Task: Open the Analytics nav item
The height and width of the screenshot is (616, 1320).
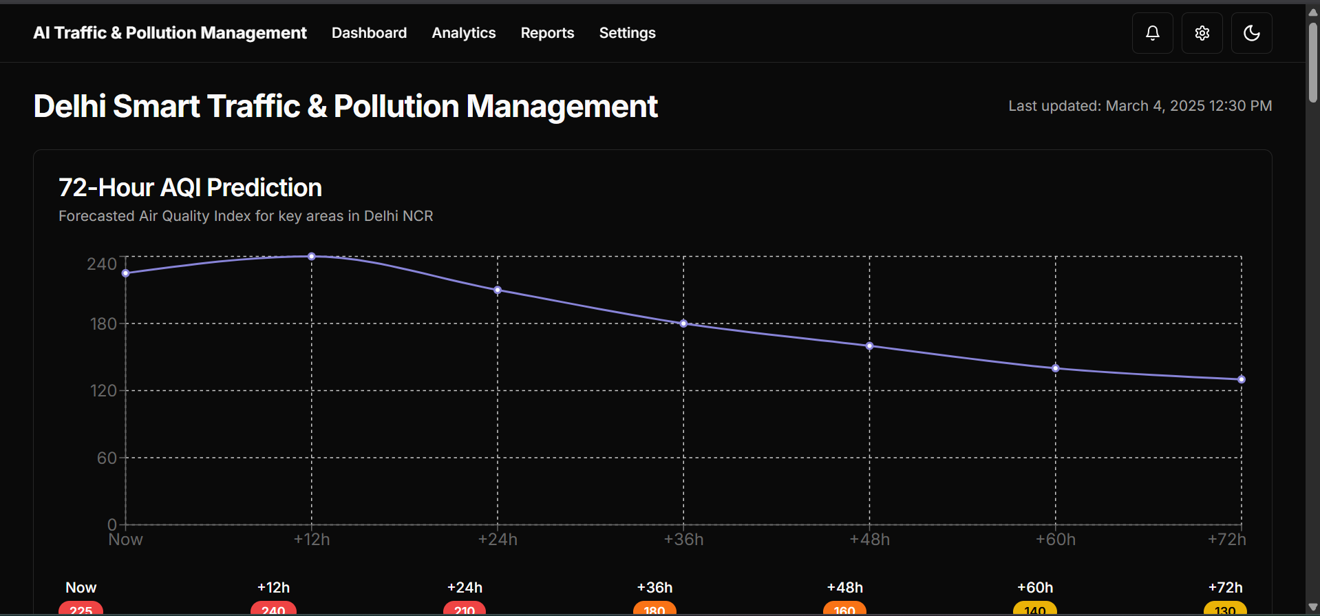Action: [464, 33]
